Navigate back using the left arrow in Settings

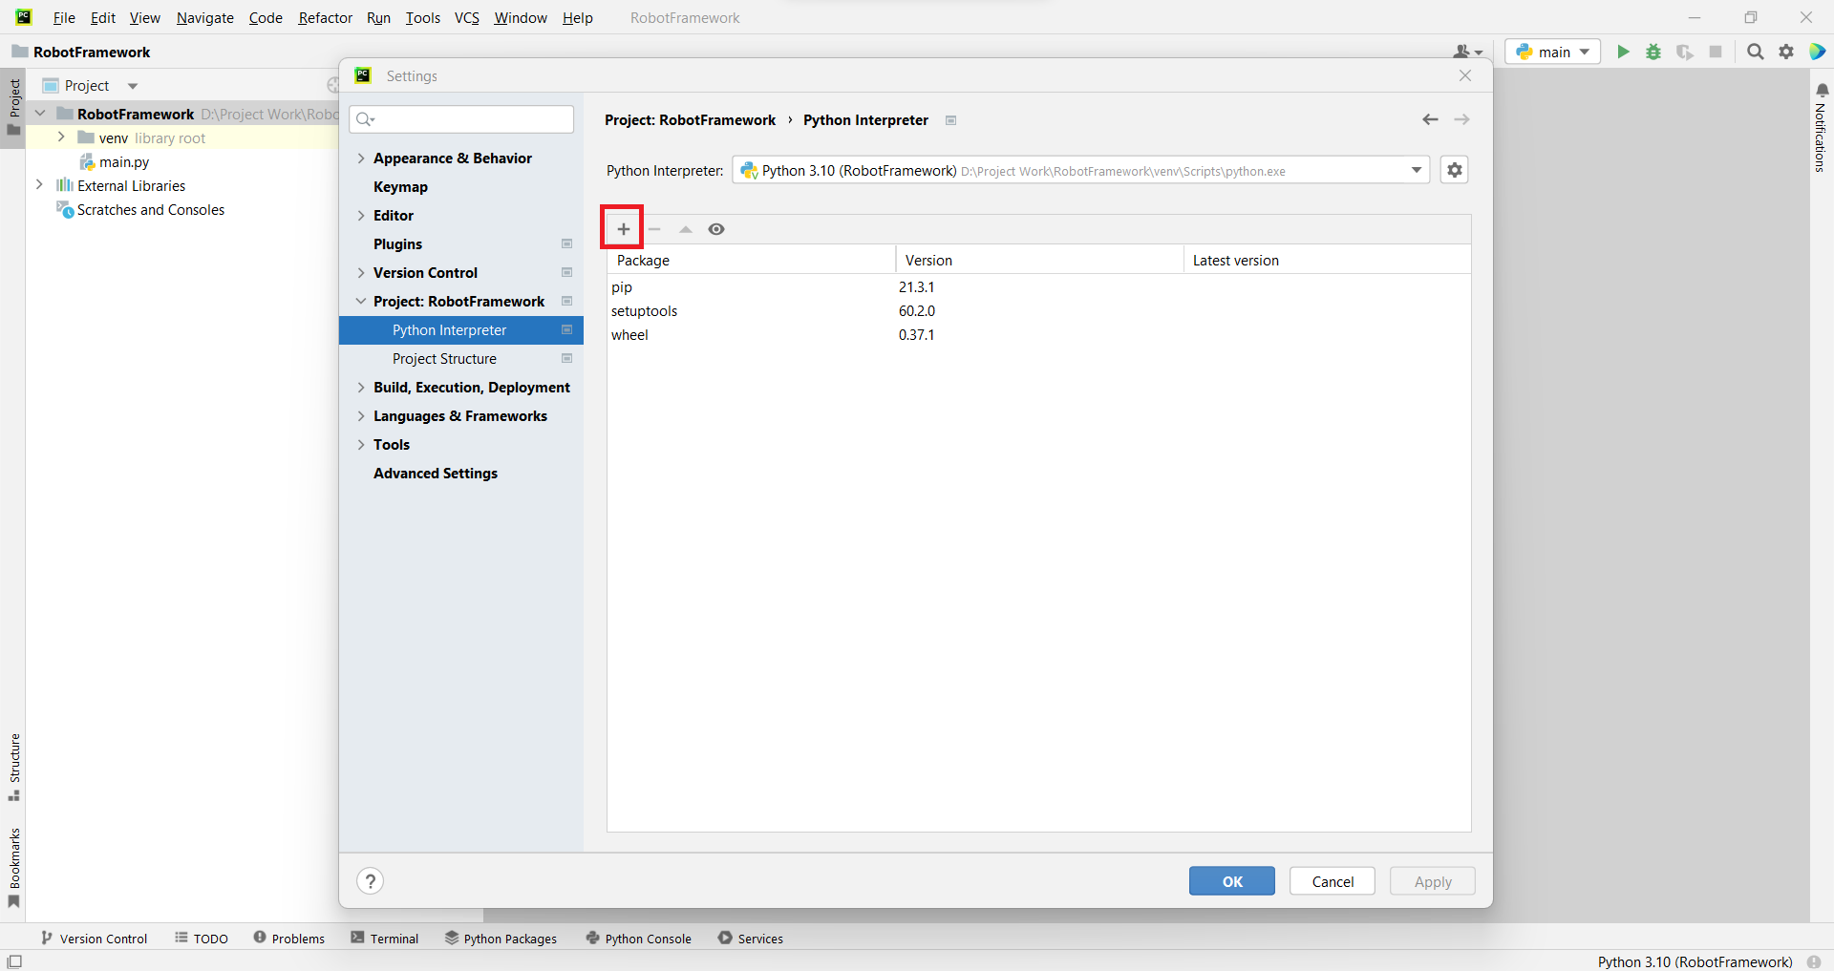coord(1430,119)
